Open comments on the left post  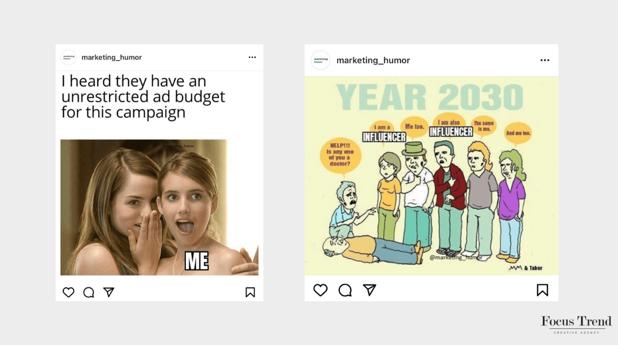pos(89,292)
